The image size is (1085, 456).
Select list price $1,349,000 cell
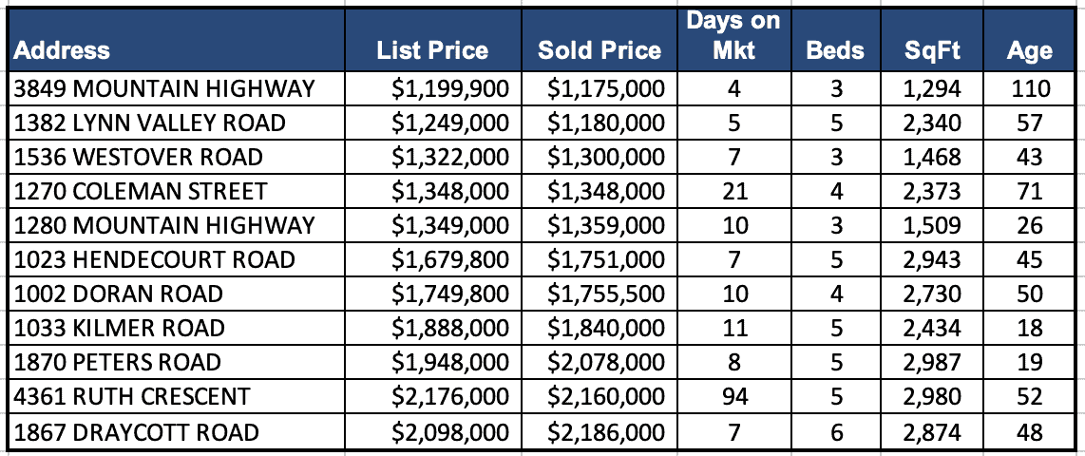click(x=452, y=225)
